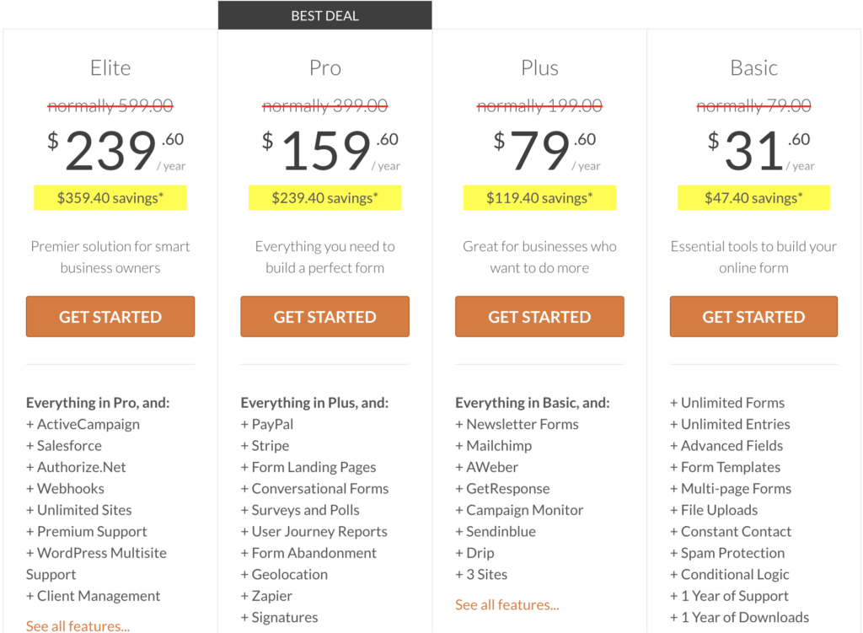
Task: Open the Elite plan's See all features link
Action: (x=78, y=625)
